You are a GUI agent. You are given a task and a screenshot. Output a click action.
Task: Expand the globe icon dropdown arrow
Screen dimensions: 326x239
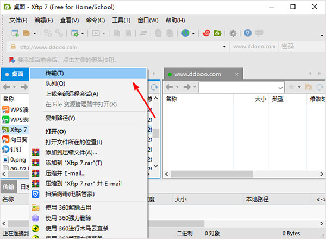point(193,33)
